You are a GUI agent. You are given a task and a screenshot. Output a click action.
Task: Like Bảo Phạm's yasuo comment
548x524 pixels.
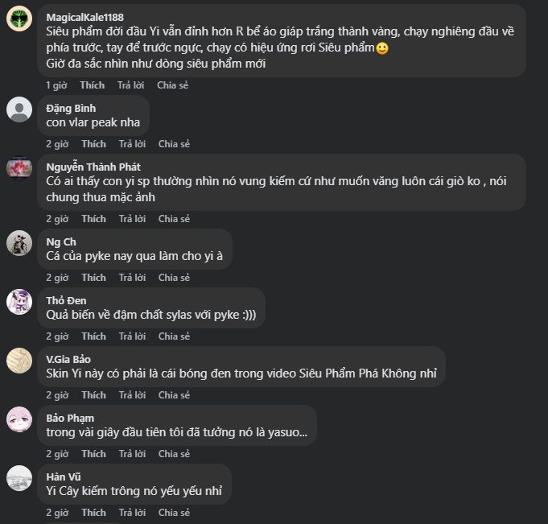(93, 454)
